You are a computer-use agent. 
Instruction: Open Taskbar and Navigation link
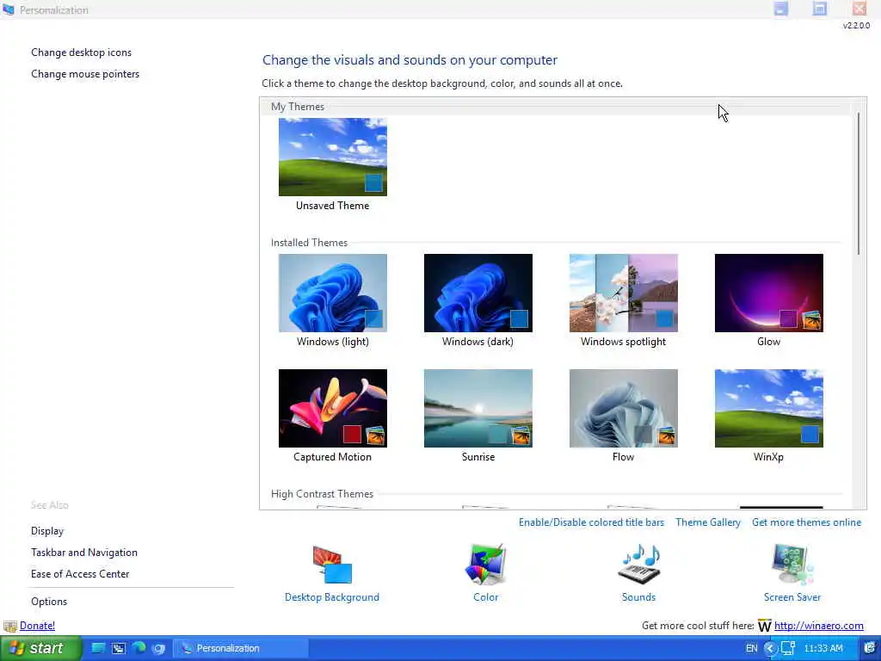[x=84, y=553]
